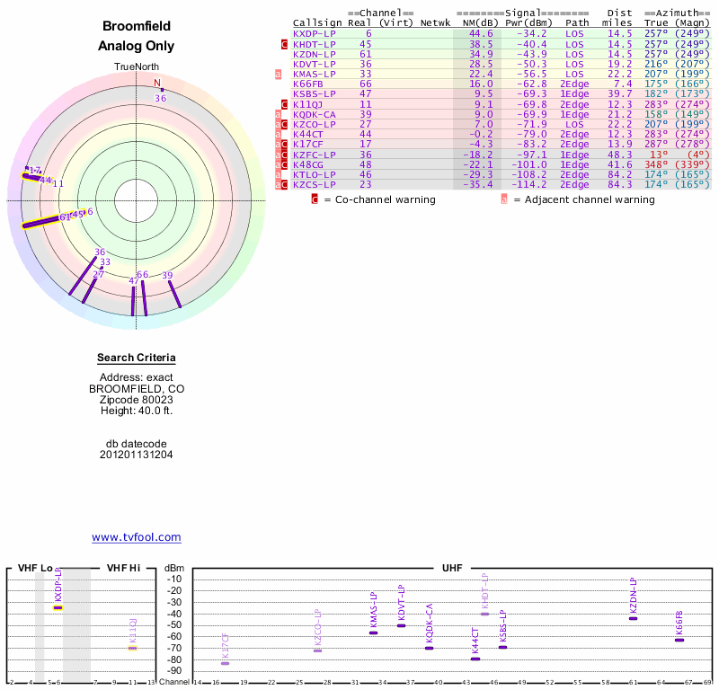
Task: Click the KZCS-LP callsign in last row
Action: (314, 185)
